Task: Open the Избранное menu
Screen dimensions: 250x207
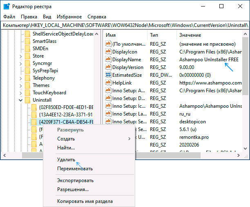Action: pyautogui.click(x=69, y=17)
